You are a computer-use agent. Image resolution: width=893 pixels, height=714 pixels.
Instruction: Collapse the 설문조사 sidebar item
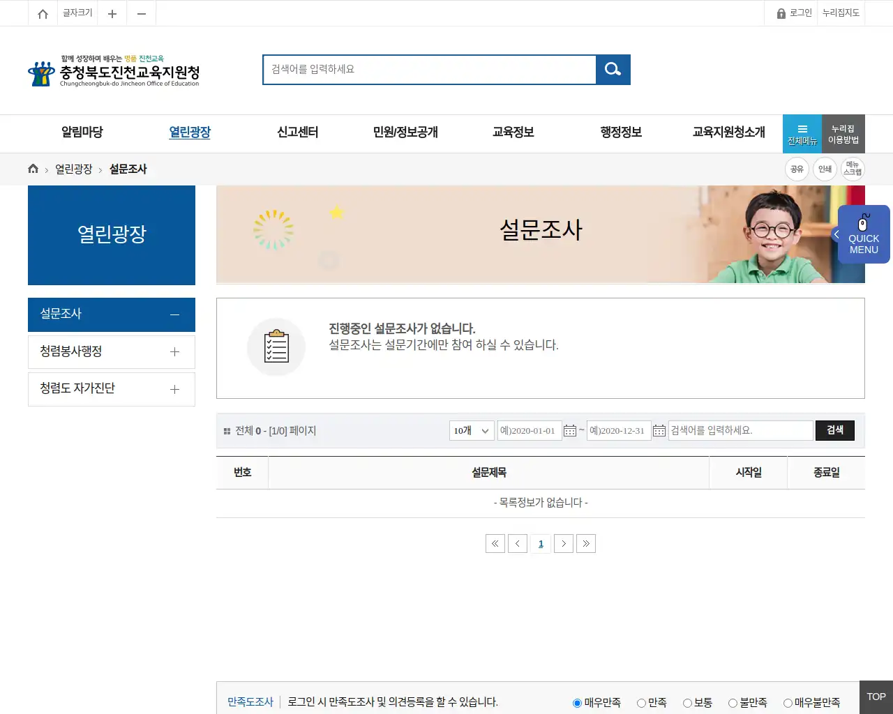pos(112,314)
